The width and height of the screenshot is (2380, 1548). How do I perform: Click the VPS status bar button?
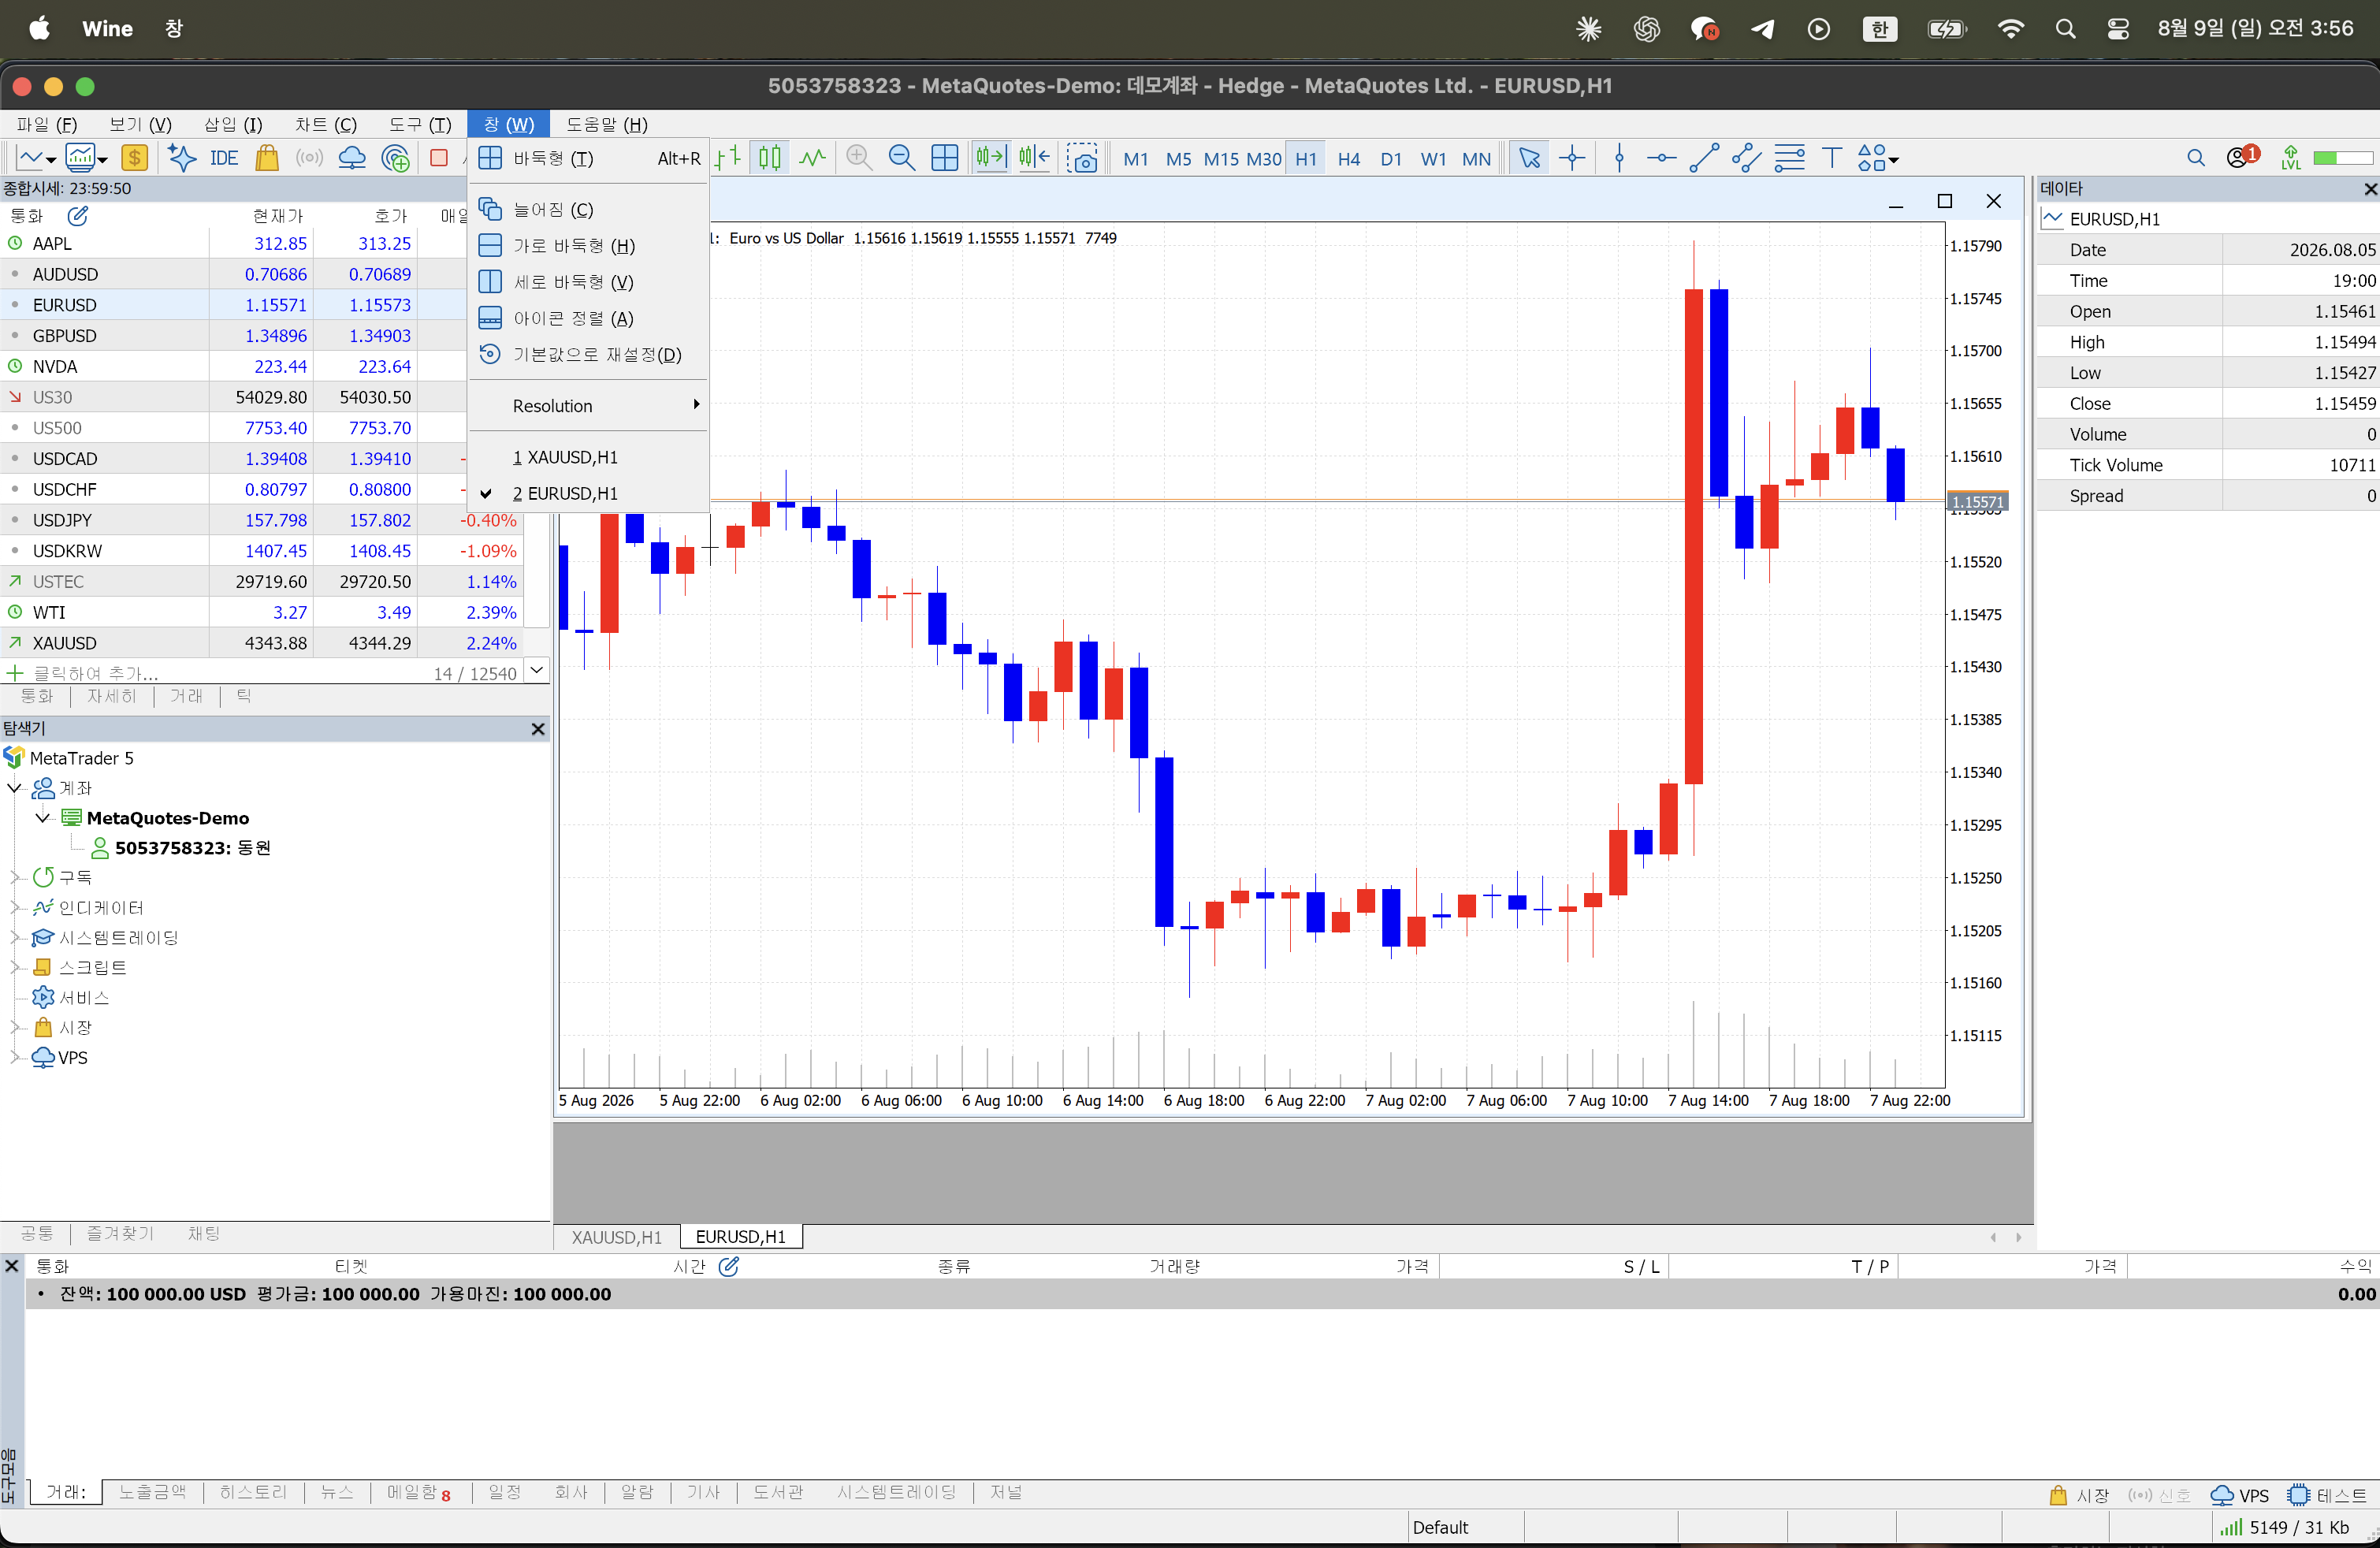(2240, 1495)
